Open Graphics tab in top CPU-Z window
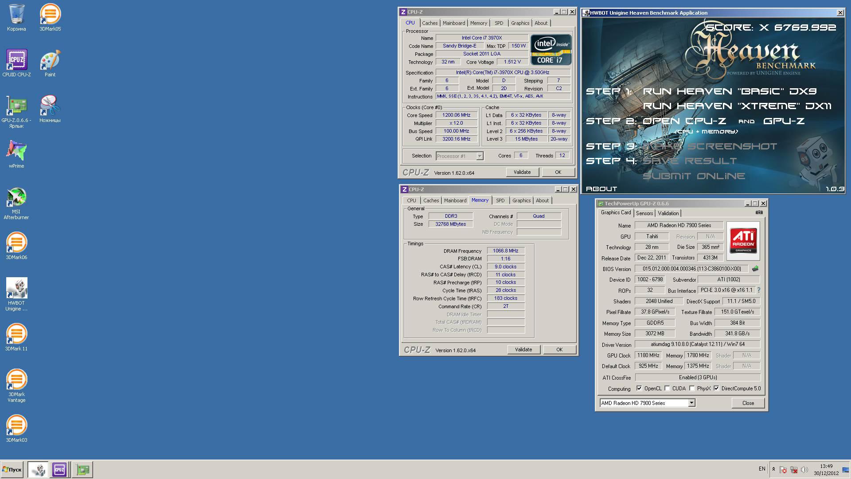 pos(520,23)
